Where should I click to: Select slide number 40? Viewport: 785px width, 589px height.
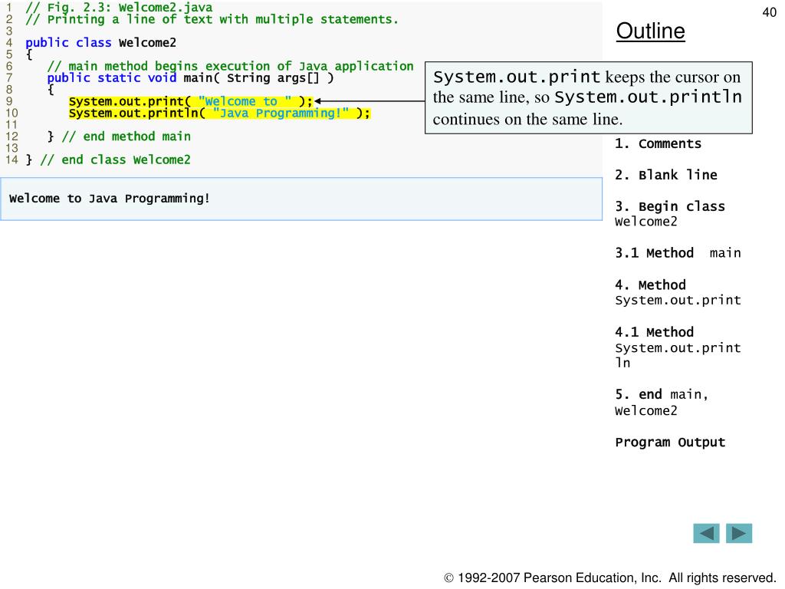coord(769,12)
